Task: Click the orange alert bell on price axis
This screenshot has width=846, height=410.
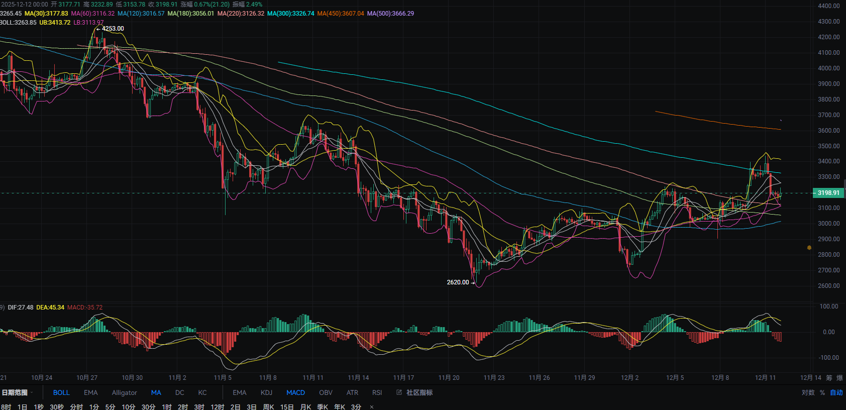Action: pos(809,248)
